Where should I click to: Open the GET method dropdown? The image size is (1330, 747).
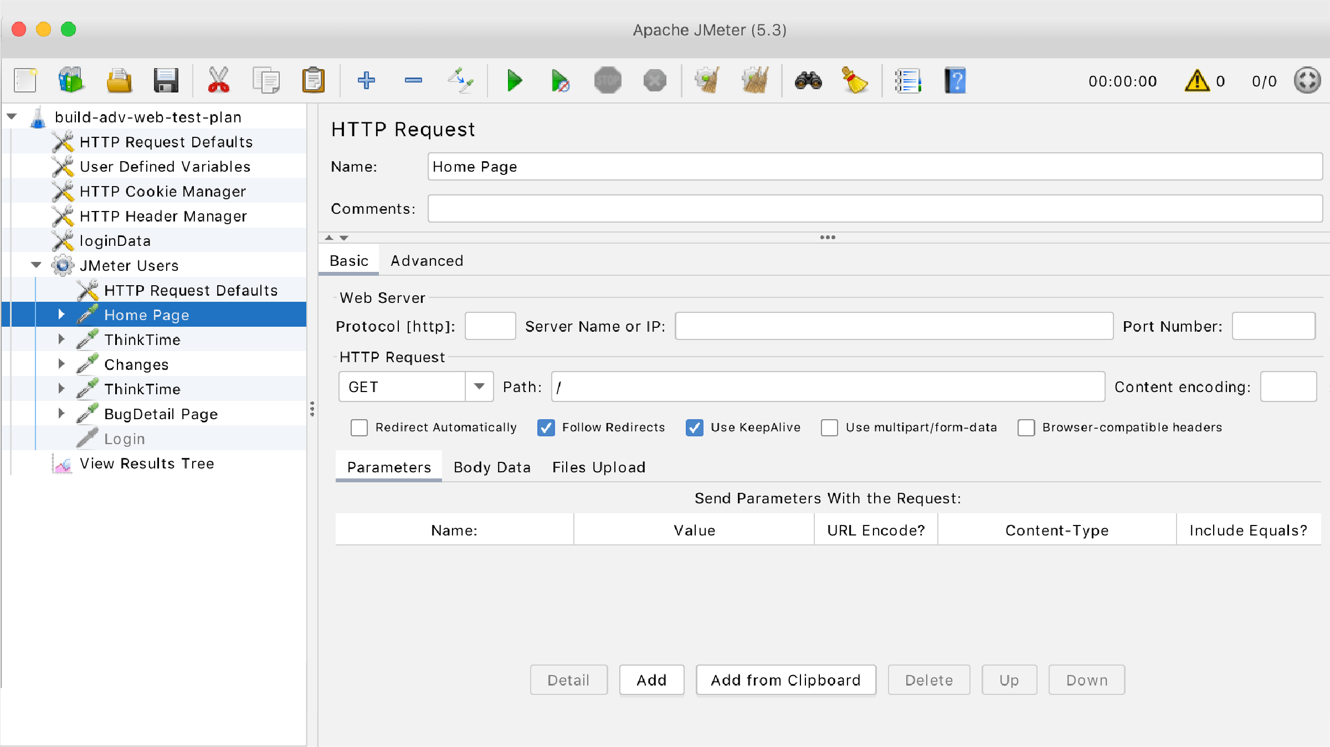click(479, 387)
